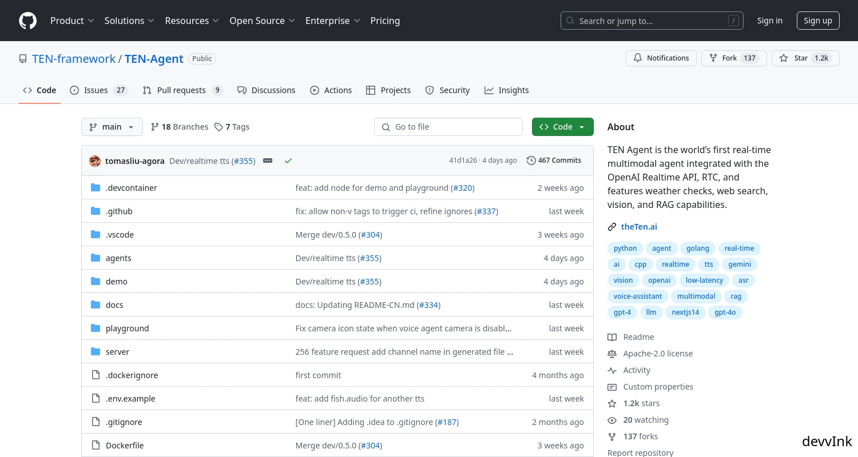Click the Sign in link
The height and width of the screenshot is (457, 858).
pyautogui.click(x=770, y=21)
